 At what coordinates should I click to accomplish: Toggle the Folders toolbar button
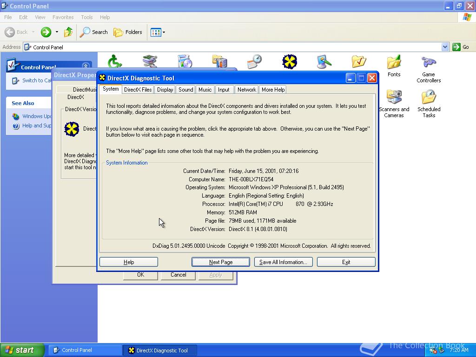[128, 32]
